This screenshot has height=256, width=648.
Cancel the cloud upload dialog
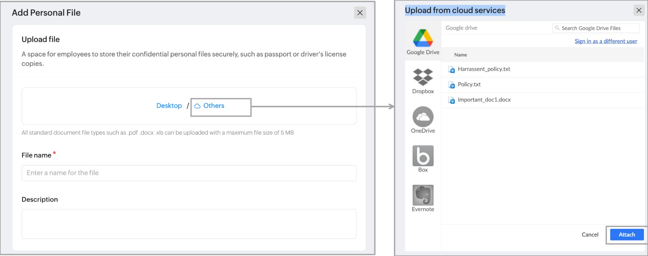point(590,235)
